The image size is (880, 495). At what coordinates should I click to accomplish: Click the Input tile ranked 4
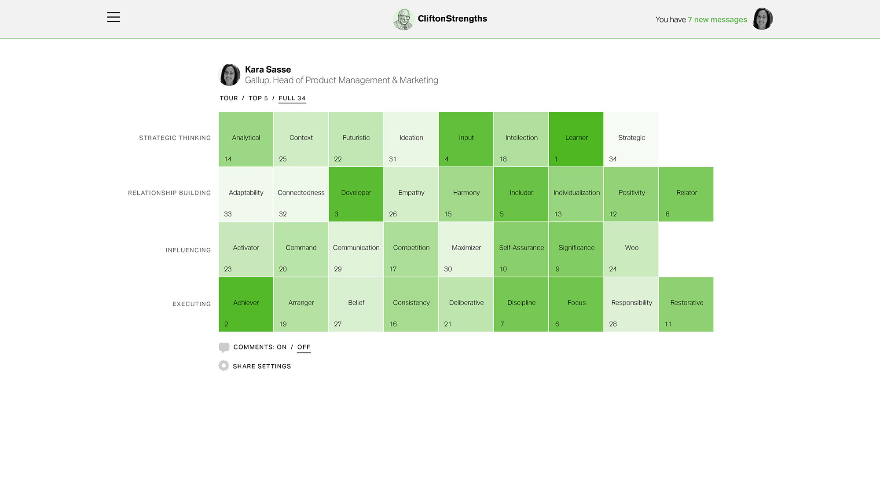(x=466, y=139)
